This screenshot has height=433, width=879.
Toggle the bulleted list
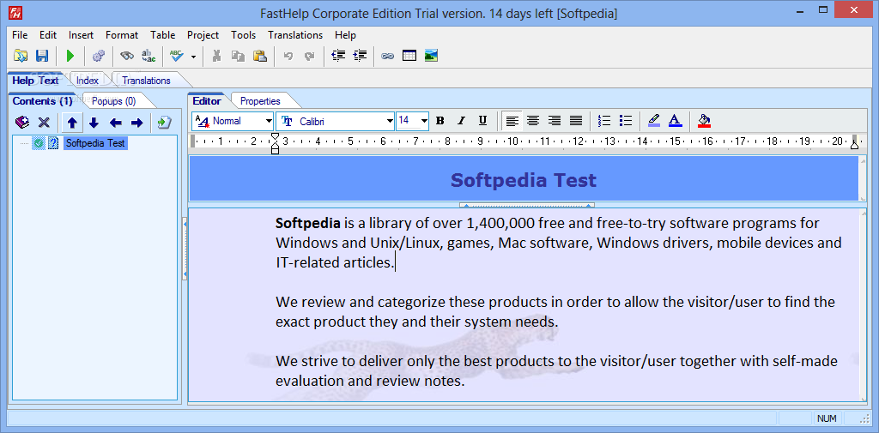(626, 120)
